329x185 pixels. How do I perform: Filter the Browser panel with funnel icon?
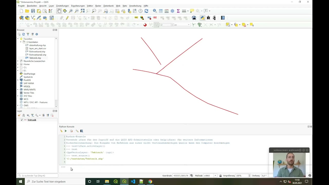[28, 34]
